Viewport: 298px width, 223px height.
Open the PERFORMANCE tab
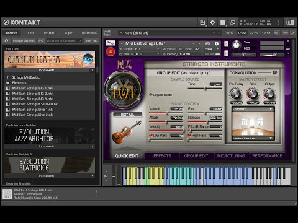[x=267, y=156]
